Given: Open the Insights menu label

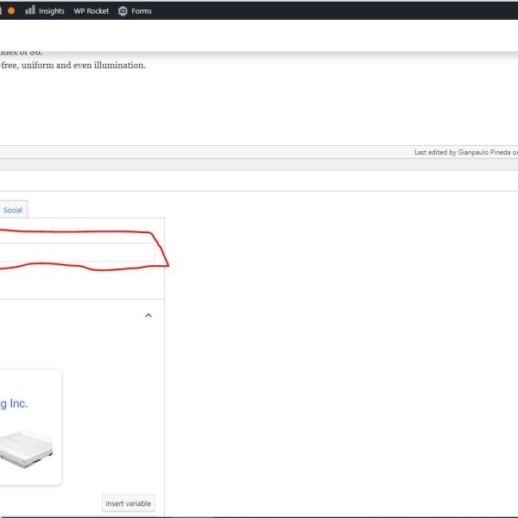Looking at the screenshot, I should coord(52,10).
